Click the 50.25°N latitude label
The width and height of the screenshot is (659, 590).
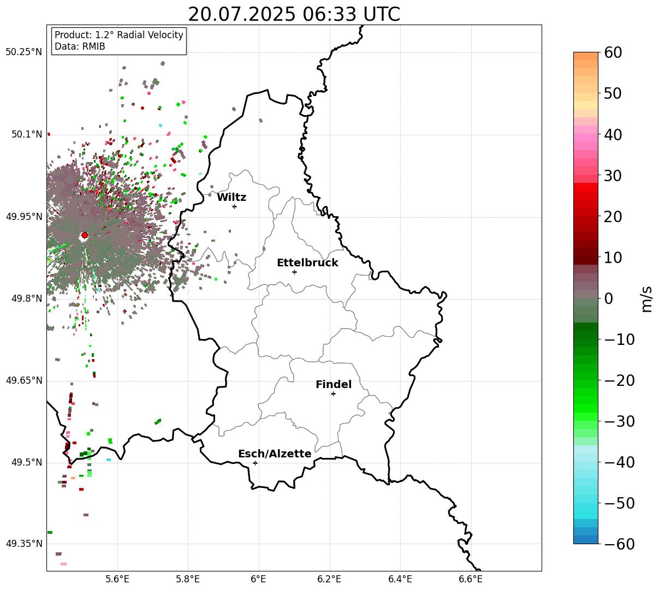coord(24,52)
